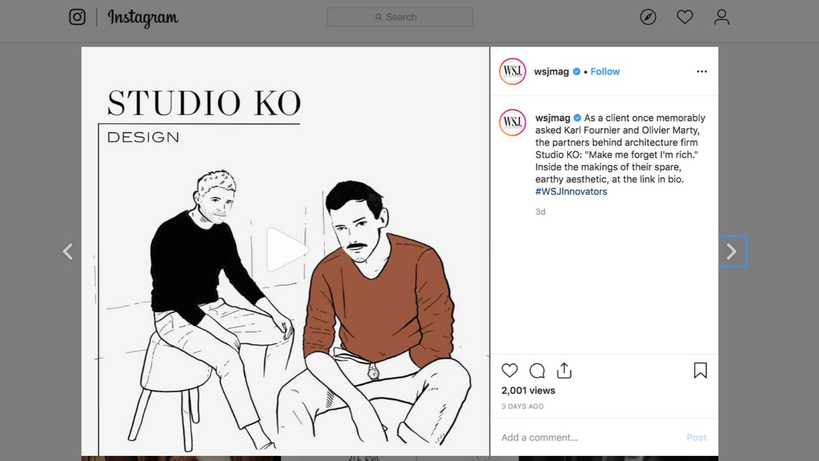The width and height of the screenshot is (819, 461).
Task: Click wsjmag avatar beside the caption
Action: (513, 122)
